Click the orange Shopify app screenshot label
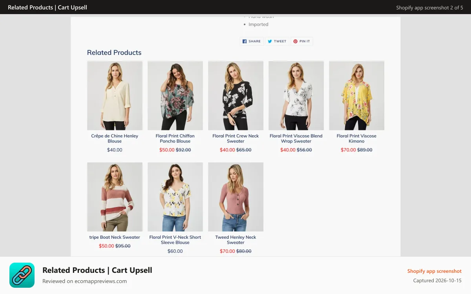Viewport: 471px width, 294px height. click(434, 271)
